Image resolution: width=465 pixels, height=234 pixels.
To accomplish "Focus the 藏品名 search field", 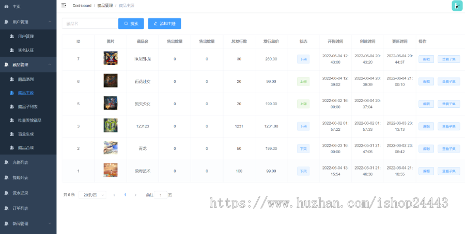I will click(x=89, y=24).
